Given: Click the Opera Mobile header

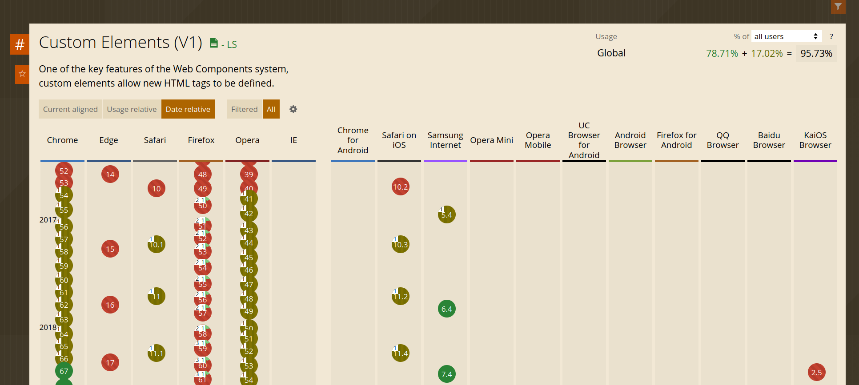Looking at the screenshot, I should click(538, 140).
